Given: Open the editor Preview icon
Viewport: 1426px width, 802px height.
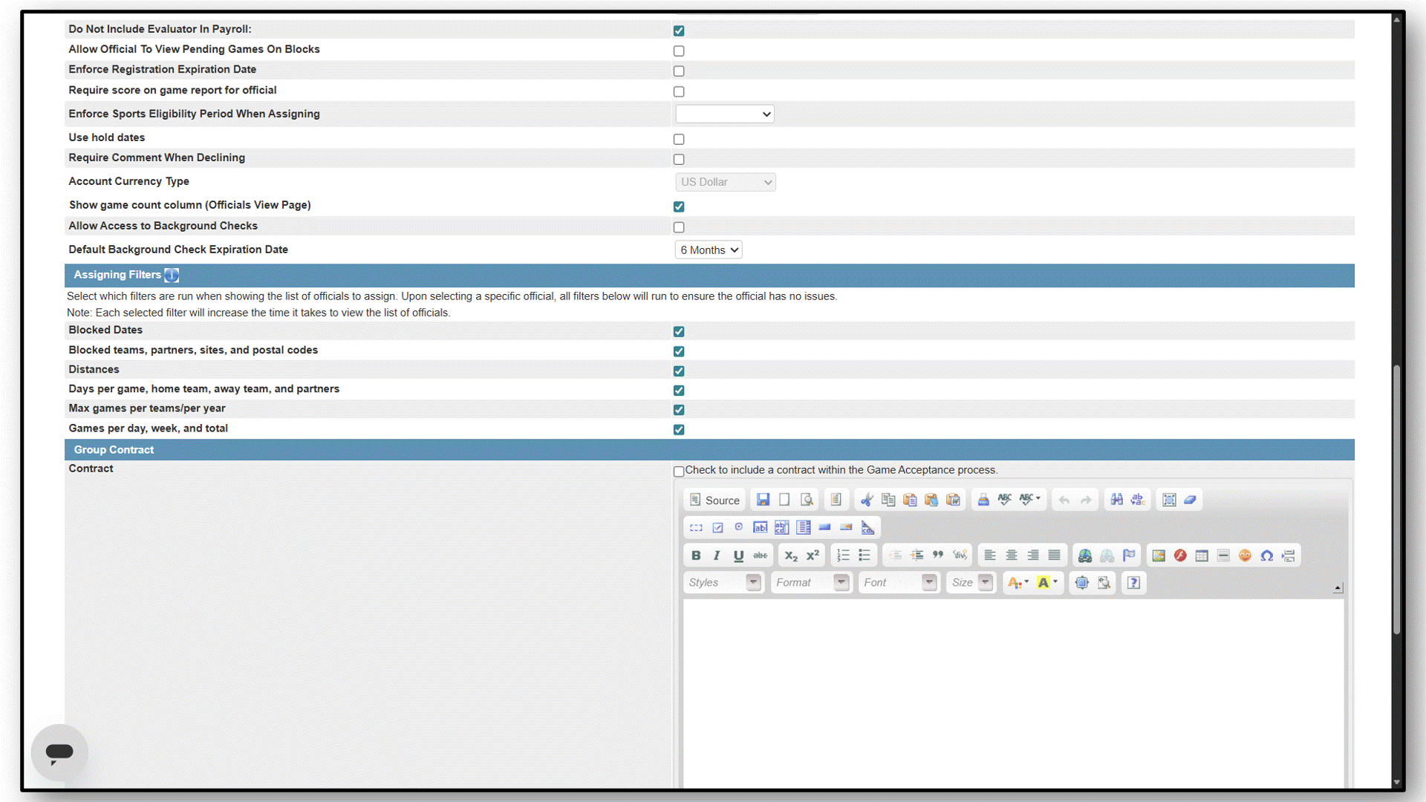Looking at the screenshot, I should pyautogui.click(x=807, y=500).
